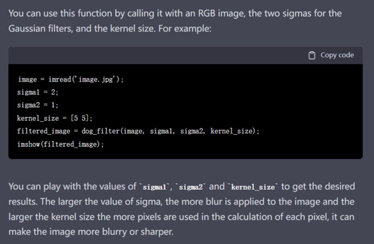Click inline code sigma1 in paragraph
374x244 pixels.
(154, 187)
